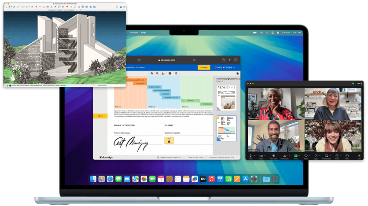Image resolution: width=368 pixels, height=206 pixels.
Task: Select the Eraser tool in SketchUp
Action: (x=15, y=7)
